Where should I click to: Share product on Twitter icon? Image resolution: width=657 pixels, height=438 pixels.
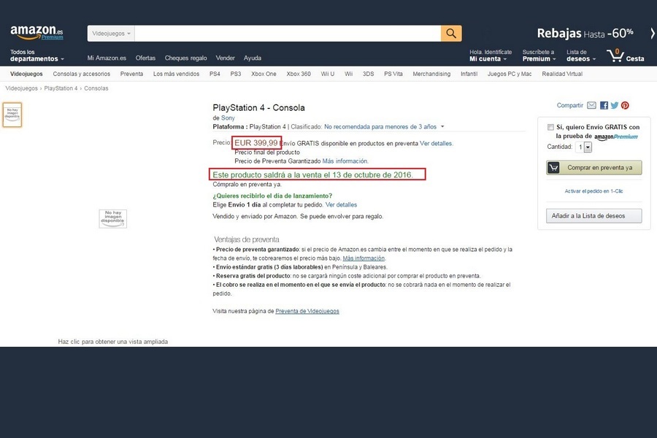pyautogui.click(x=615, y=106)
